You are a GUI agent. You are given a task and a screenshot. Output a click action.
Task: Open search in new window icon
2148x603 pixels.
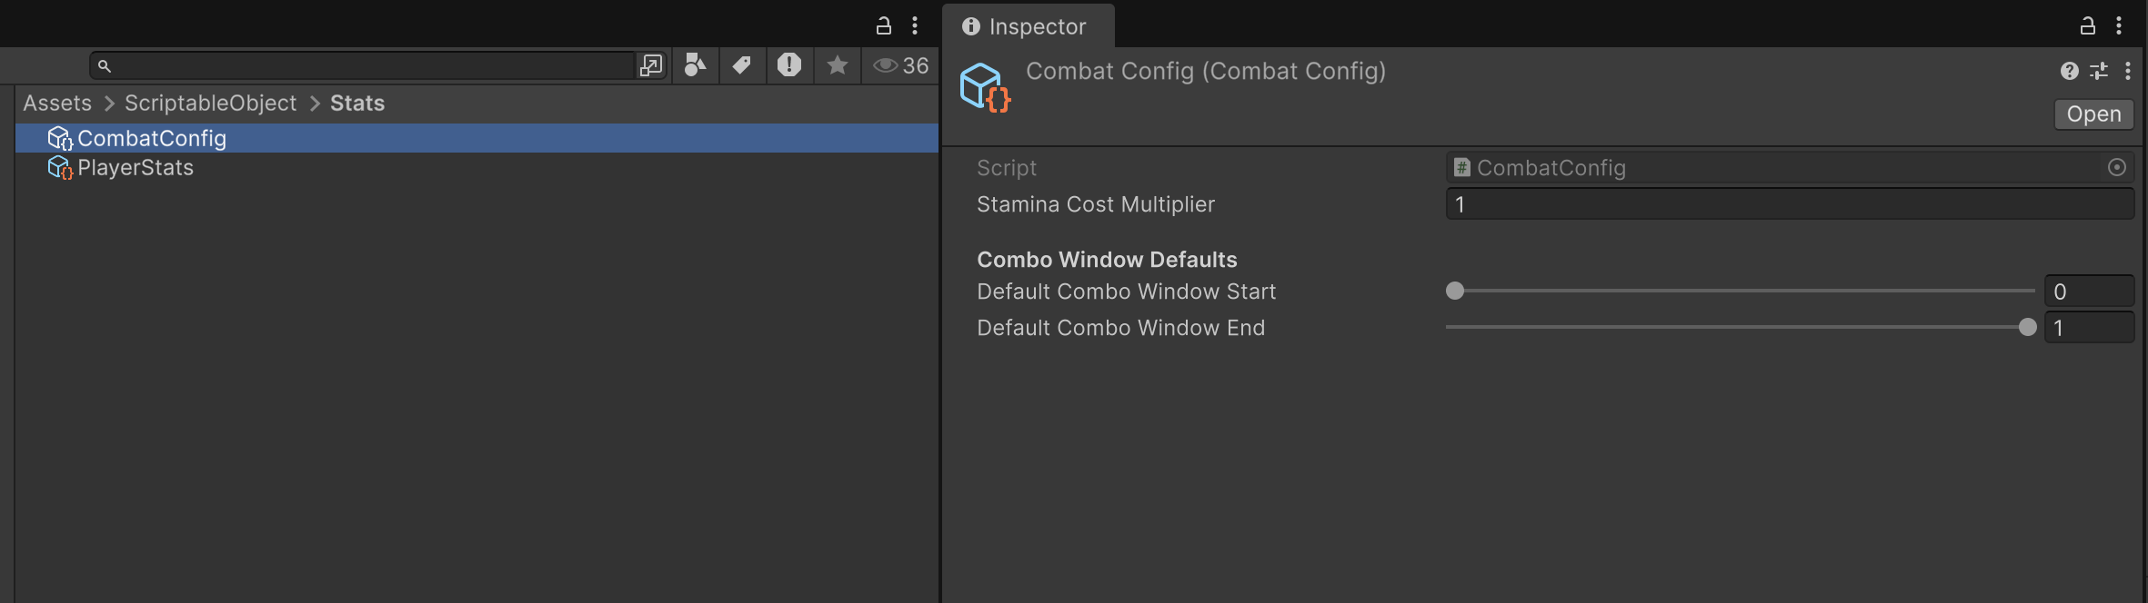click(651, 65)
